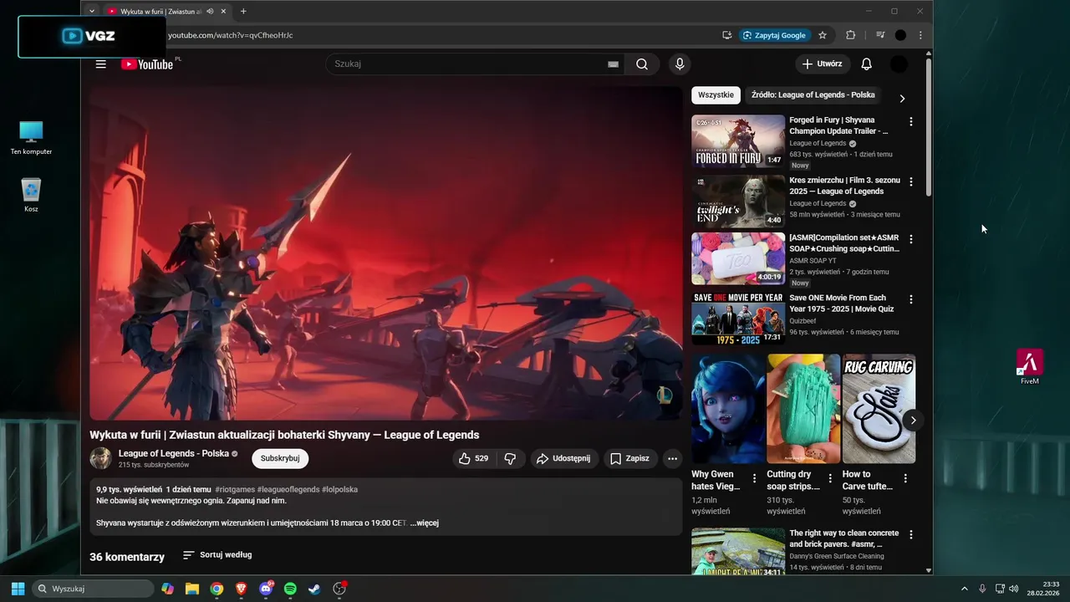Start voice search with the microphone icon

tap(680, 64)
